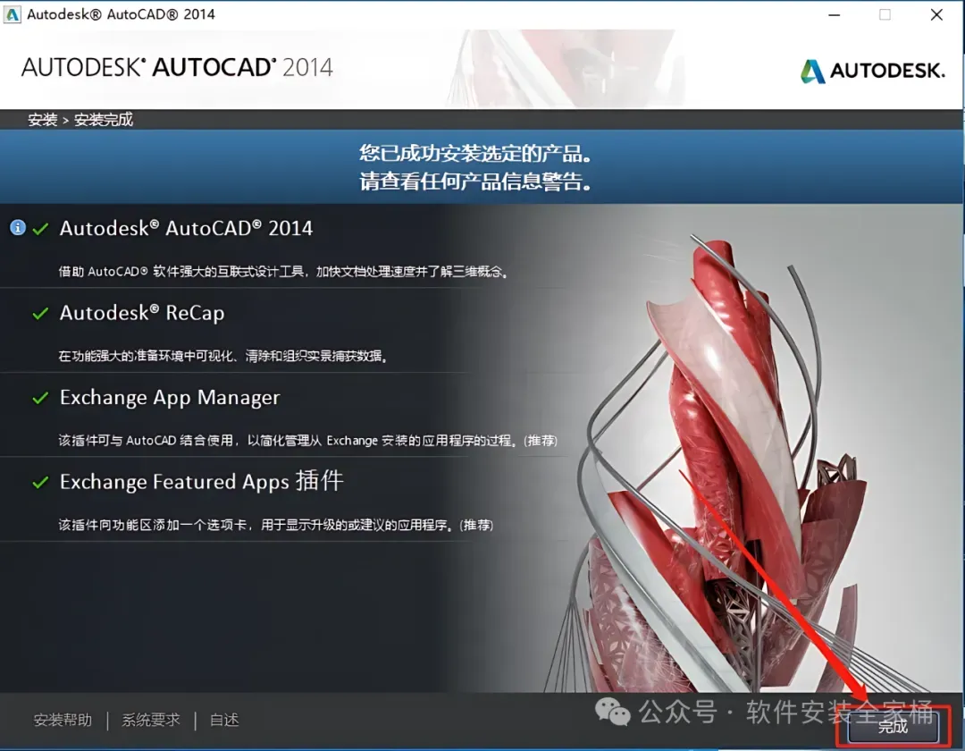Click the blue info icon beside AutoCAD 2014

point(18,228)
